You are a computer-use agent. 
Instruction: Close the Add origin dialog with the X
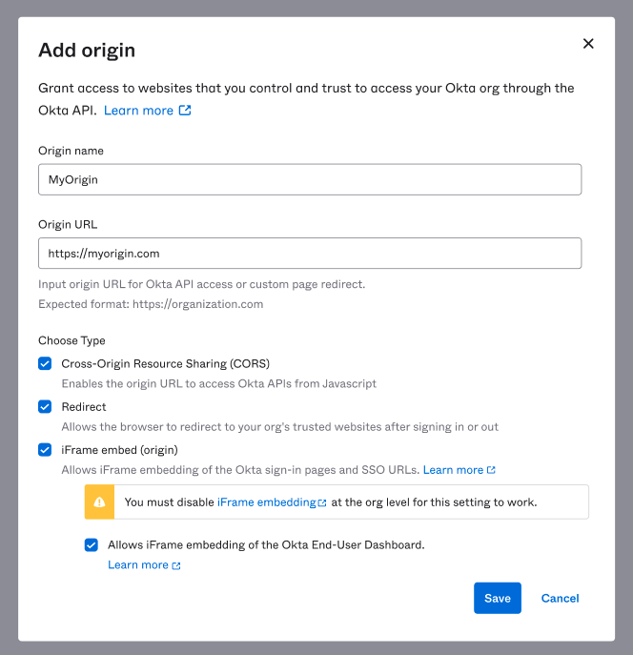point(588,44)
